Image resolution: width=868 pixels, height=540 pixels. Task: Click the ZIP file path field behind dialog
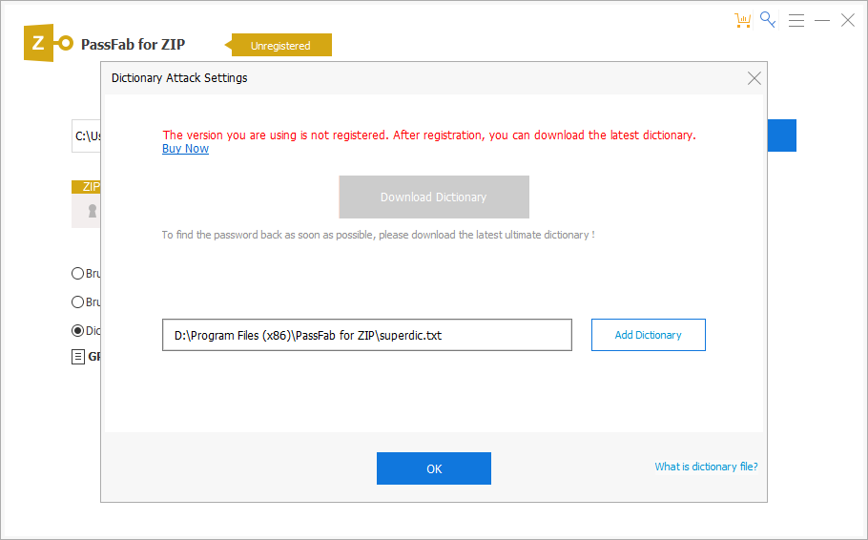point(87,135)
